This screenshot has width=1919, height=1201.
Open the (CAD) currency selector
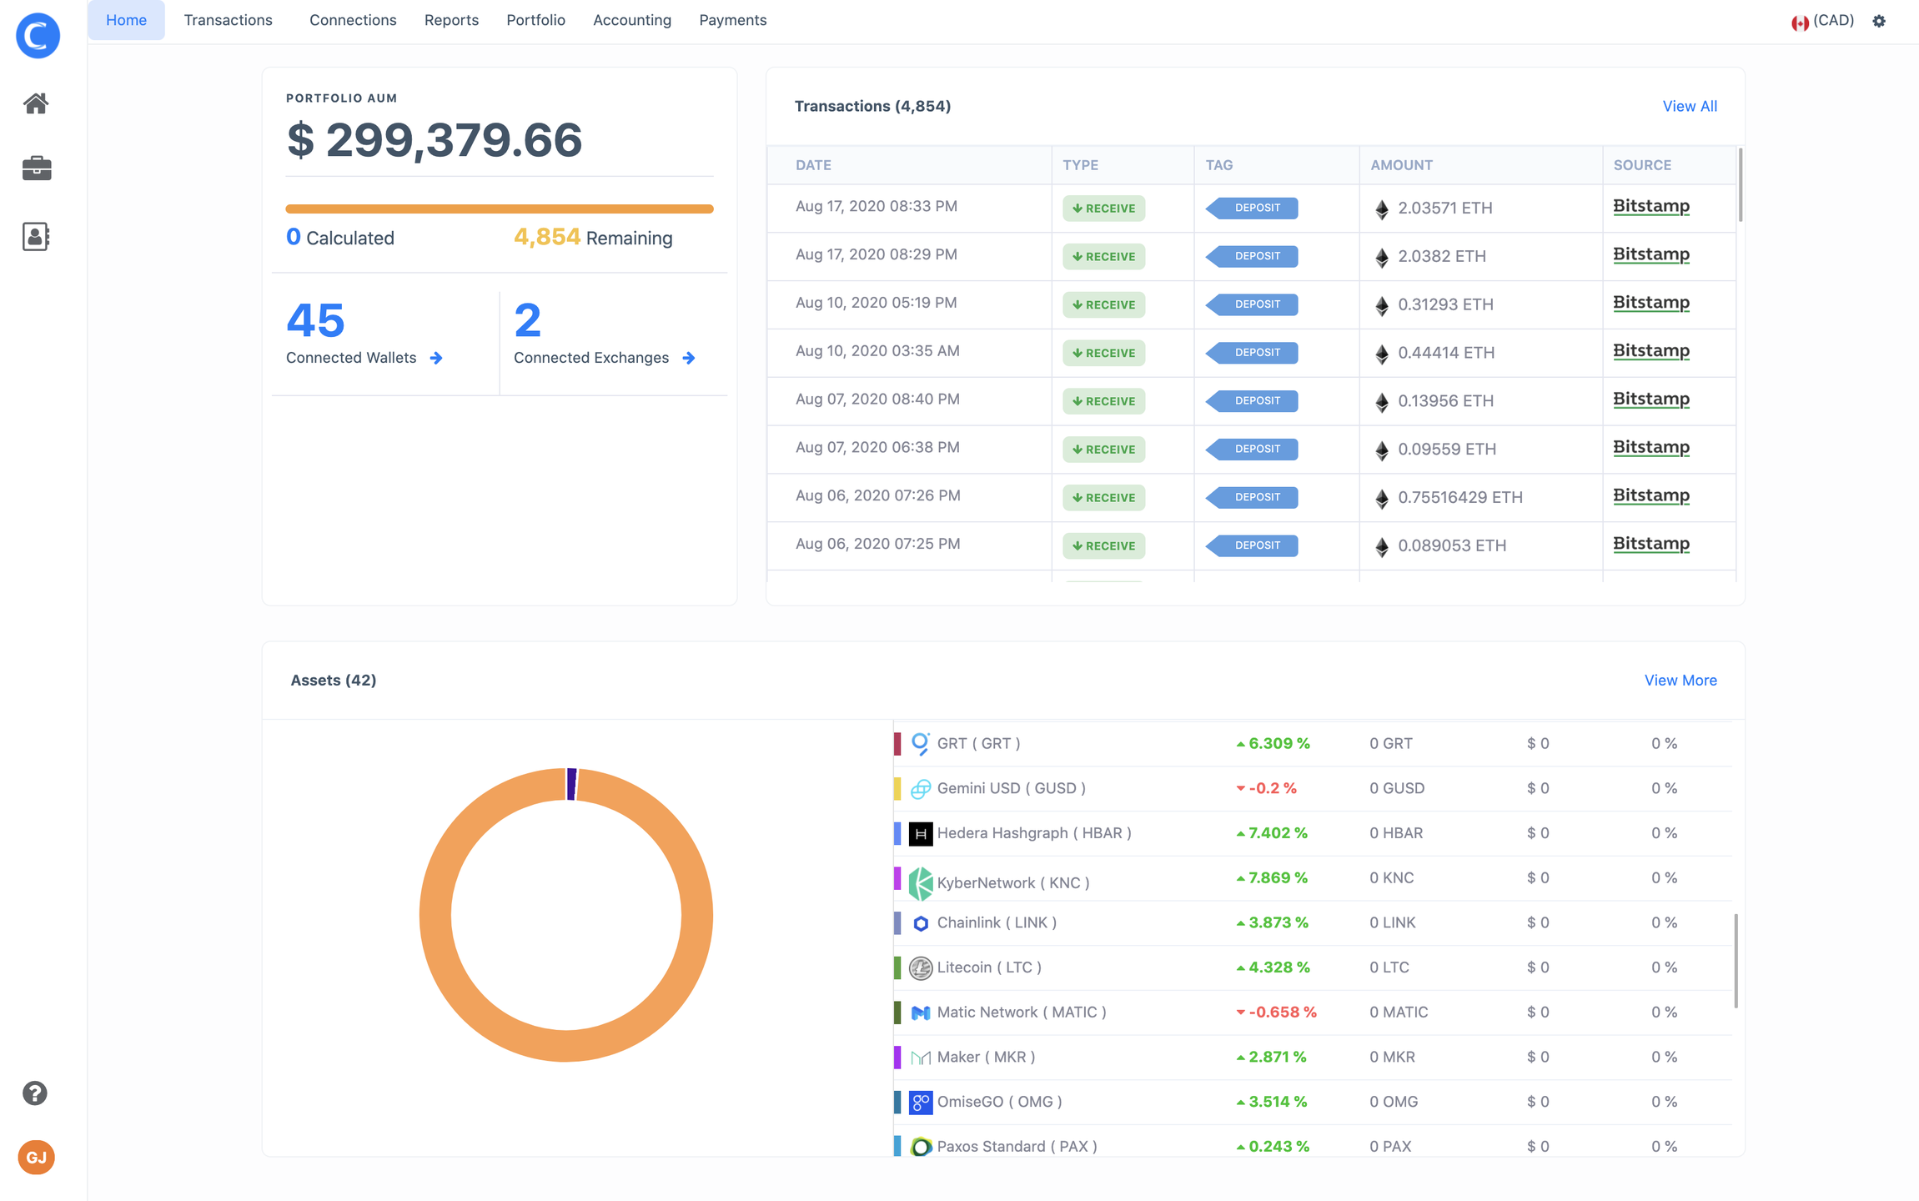pyautogui.click(x=1825, y=20)
